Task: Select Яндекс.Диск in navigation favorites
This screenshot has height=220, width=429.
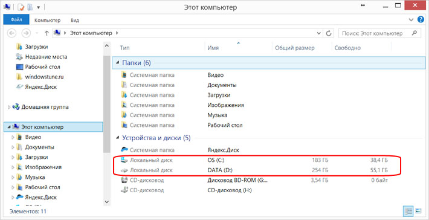Action: [40, 87]
